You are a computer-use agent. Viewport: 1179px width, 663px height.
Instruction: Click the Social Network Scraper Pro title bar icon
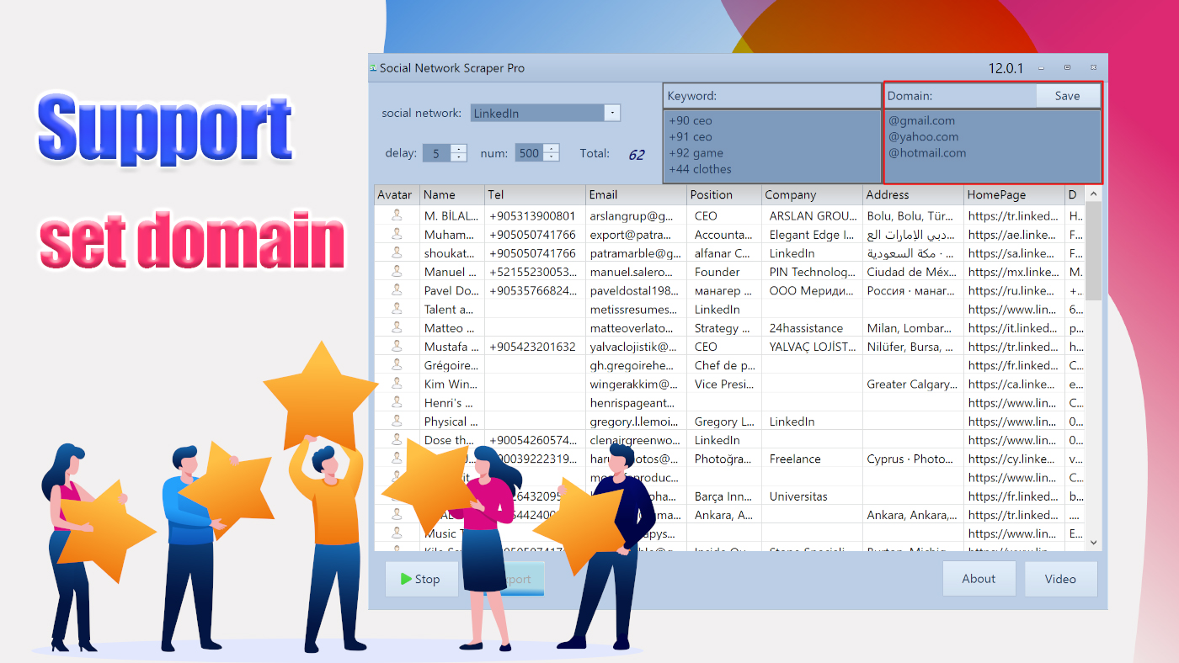click(x=373, y=68)
